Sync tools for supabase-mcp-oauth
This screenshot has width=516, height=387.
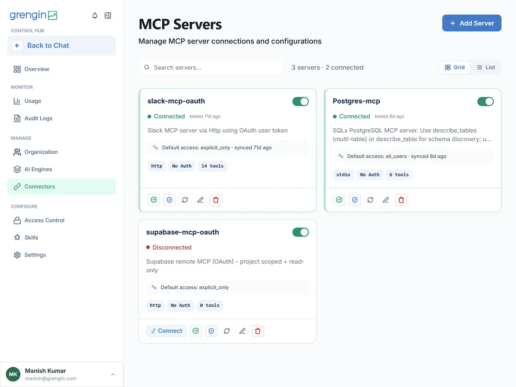click(227, 331)
